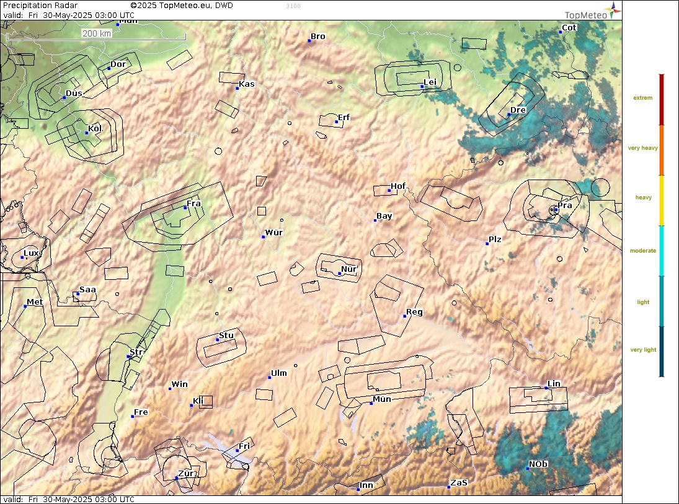This screenshot has width=679, height=504.
Task: Click the 'very heavy' legend label
Action: (642, 148)
